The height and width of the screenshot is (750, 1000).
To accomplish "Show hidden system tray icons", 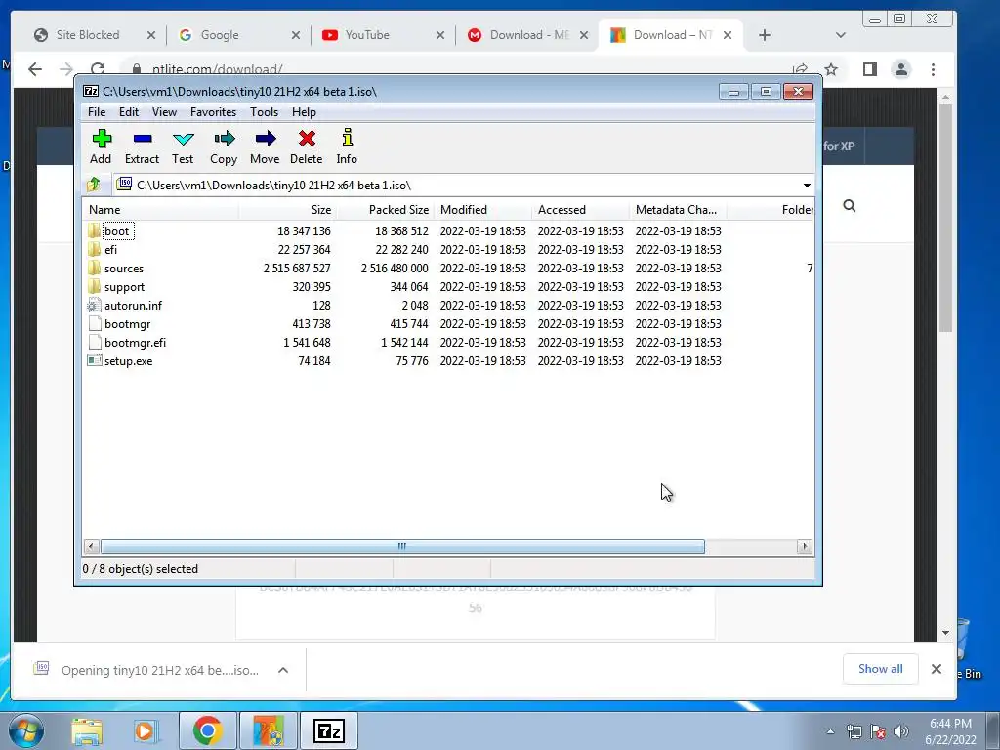I will 830,731.
